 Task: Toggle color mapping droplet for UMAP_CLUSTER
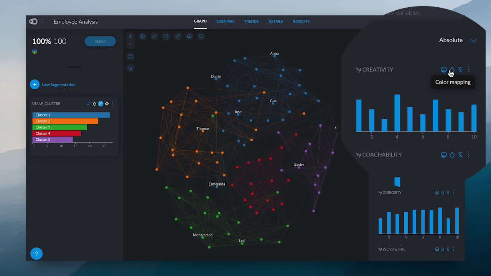coord(94,103)
